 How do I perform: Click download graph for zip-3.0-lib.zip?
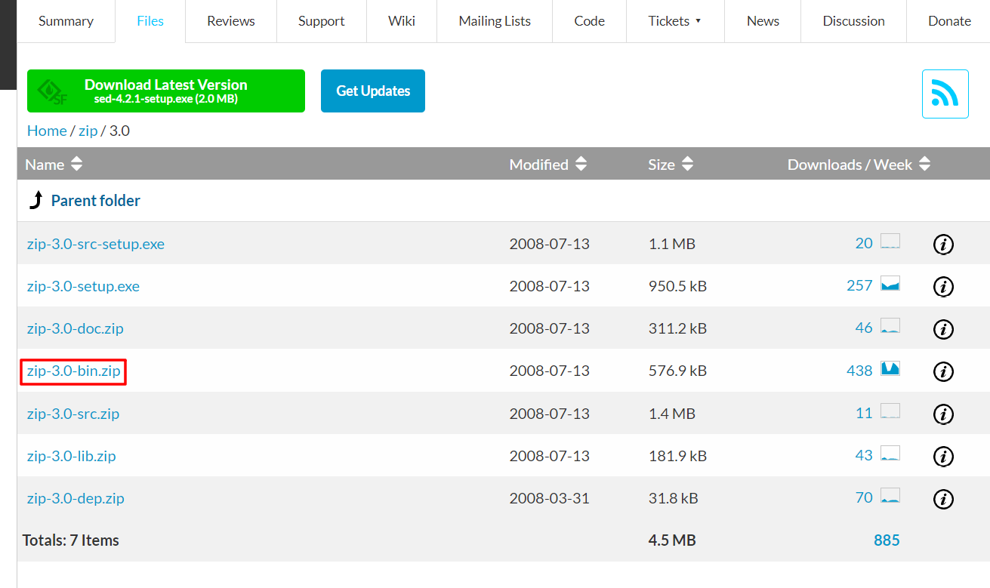click(890, 454)
